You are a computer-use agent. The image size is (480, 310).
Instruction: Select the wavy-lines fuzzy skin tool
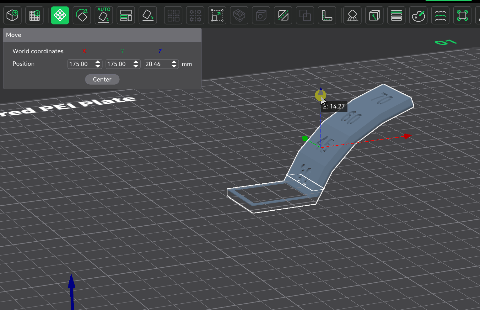[x=440, y=15]
